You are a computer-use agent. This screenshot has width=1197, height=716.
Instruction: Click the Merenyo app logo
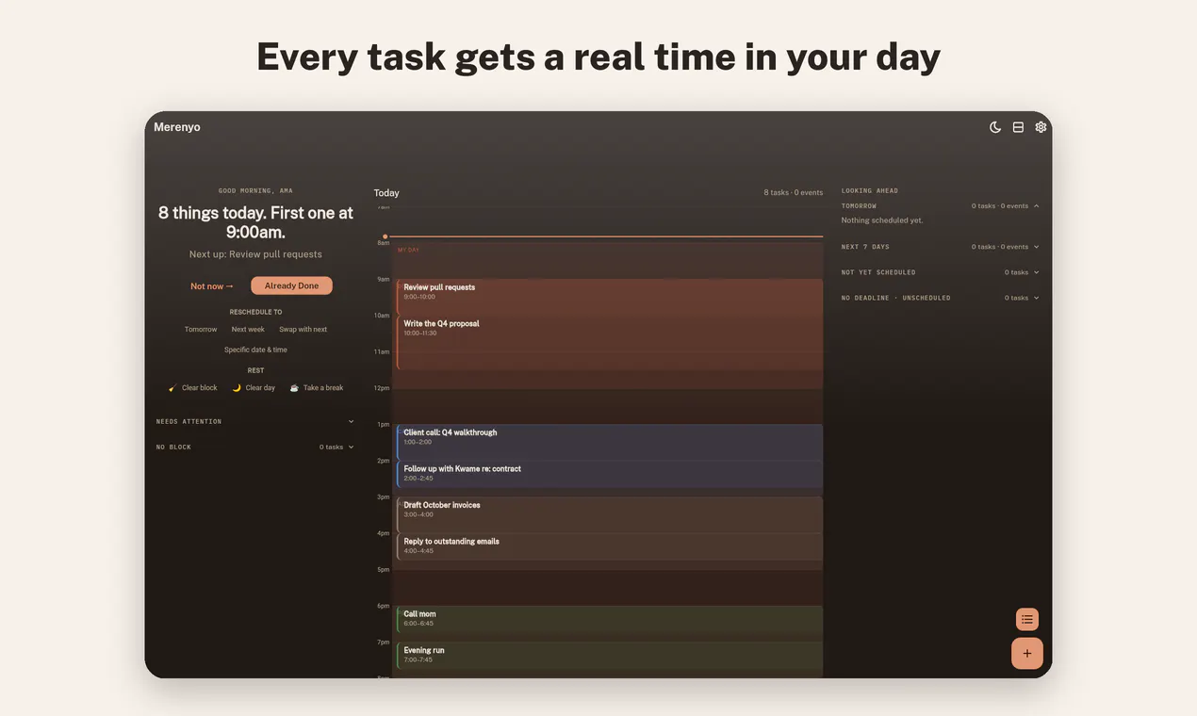[x=177, y=127]
